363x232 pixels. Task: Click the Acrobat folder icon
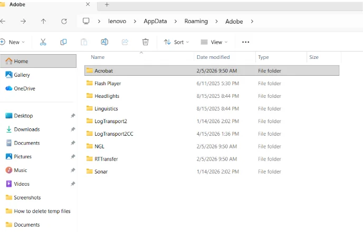click(x=89, y=70)
